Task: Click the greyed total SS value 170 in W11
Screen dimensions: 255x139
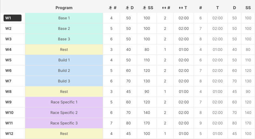Action: [x=248, y=123]
